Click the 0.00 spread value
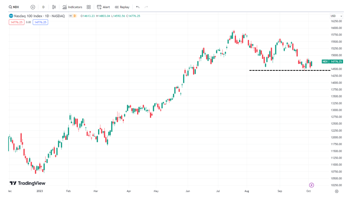 coord(28,22)
